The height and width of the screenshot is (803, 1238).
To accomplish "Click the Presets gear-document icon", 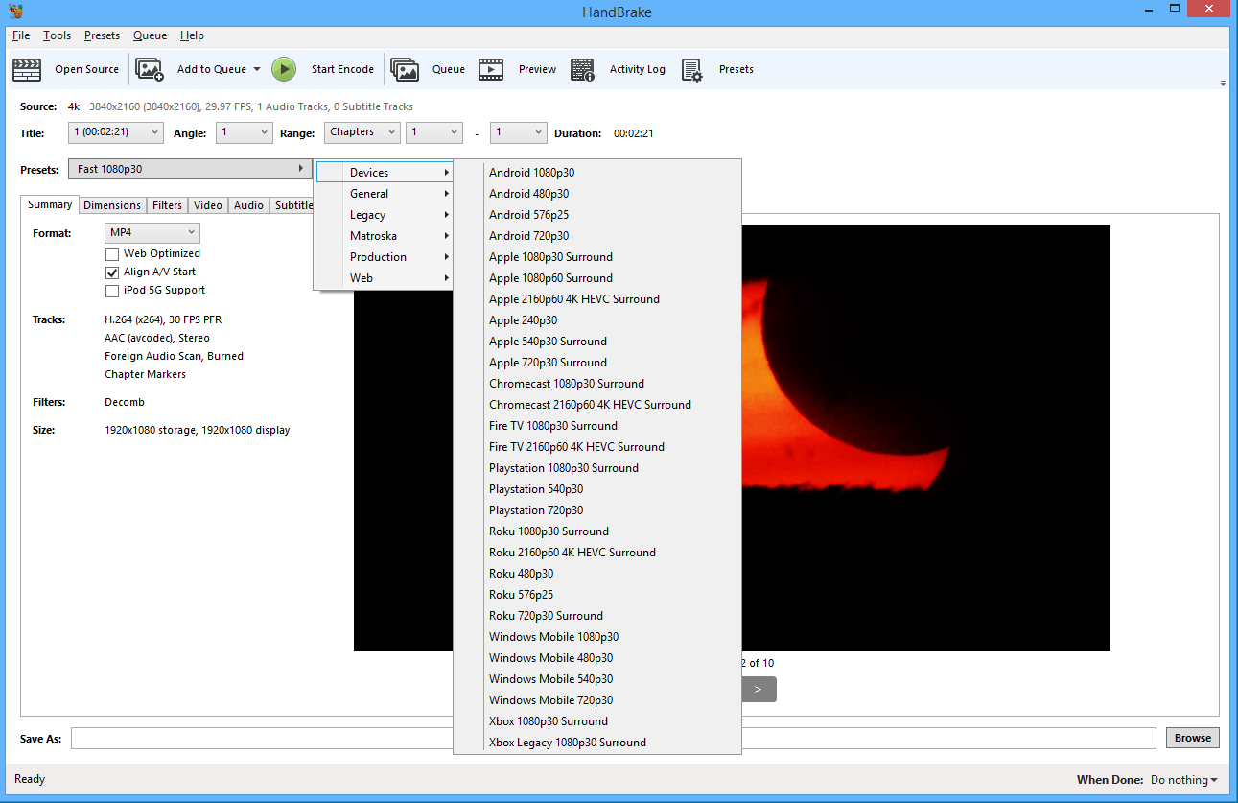I will pos(692,69).
